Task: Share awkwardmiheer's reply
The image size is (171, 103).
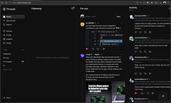Action: (x=150, y=52)
